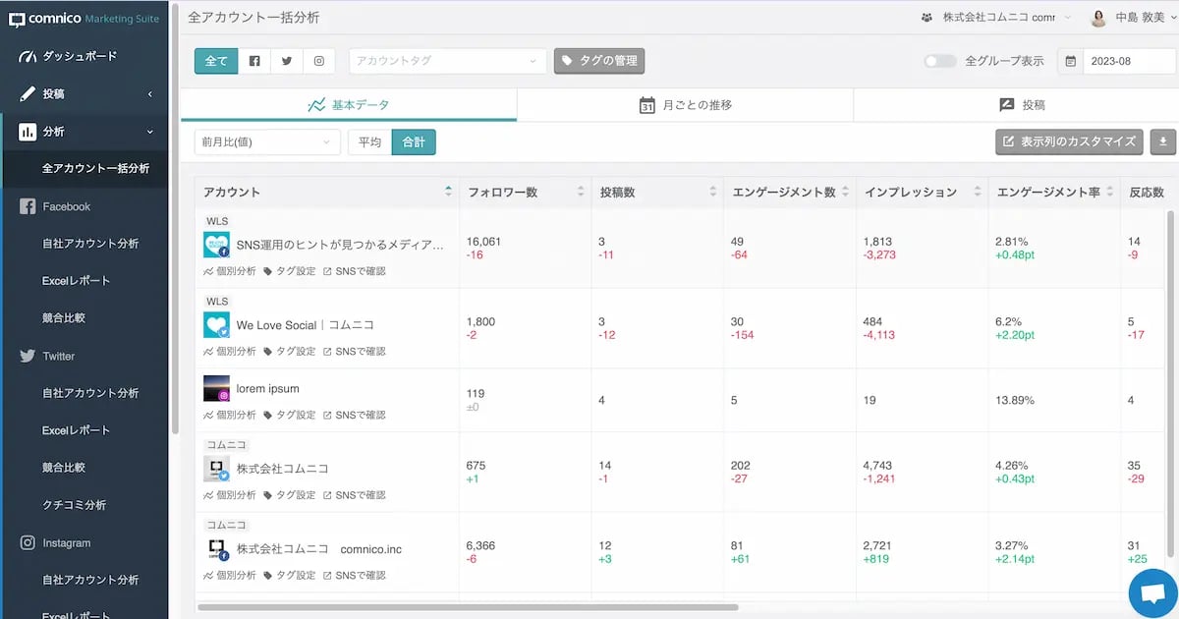The height and width of the screenshot is (619, 1179).
Task: Click the dashboard gauge icon
Action: point(28,57)
